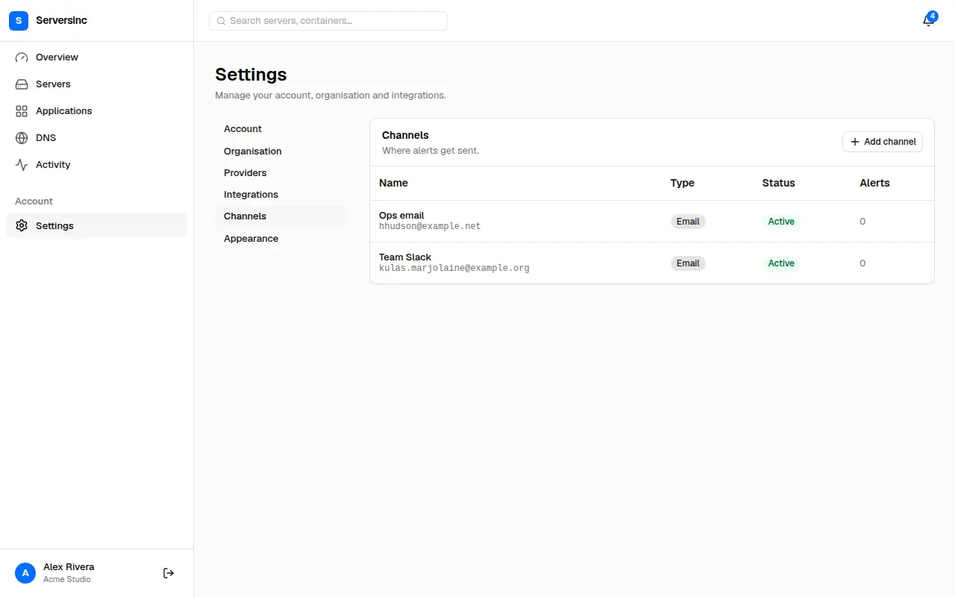Click the DNS globe icon
Image resolution: width=955 pixels, height=597 pixels.
tap(22, 138)
